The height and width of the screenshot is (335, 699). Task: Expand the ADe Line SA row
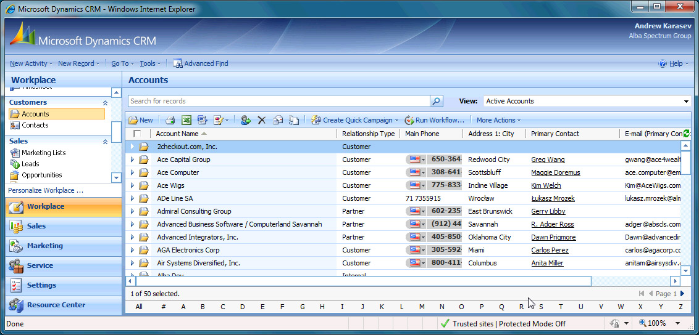tap(132, 198)
